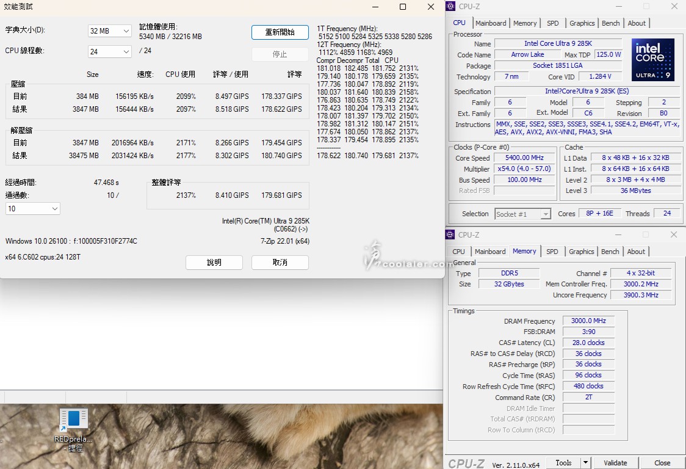The width and height of the screenshot is (686, 469).
Task: Click compression result speed 156444 KB/s
Action: tap(134, 109)
